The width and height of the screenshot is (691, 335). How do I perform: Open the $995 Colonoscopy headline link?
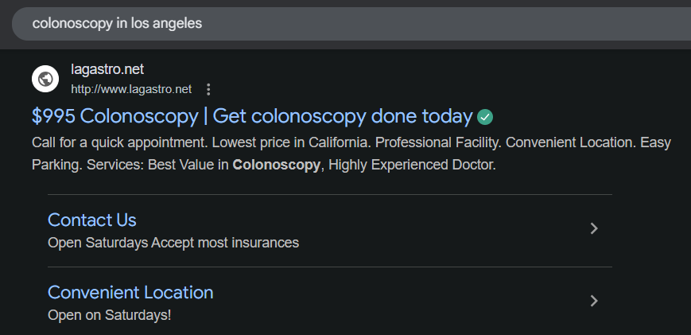(x=115, y=116)
